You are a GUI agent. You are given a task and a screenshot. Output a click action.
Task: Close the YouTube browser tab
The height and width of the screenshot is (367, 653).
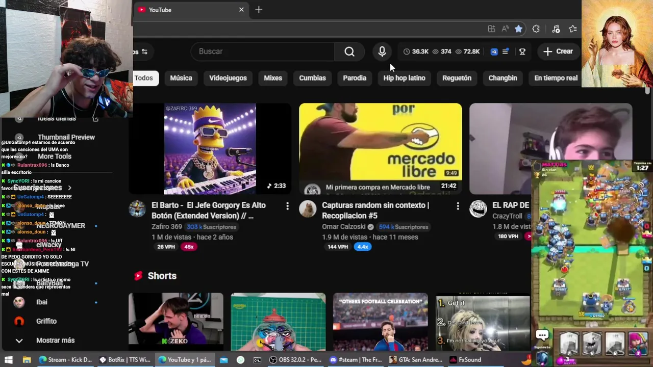click(241, 10)
